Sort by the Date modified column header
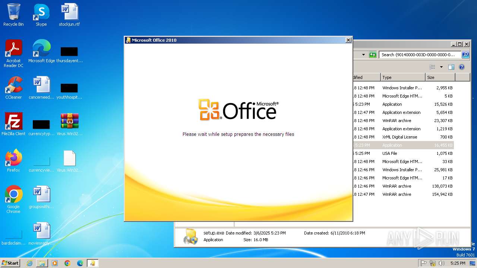The height and width of the screenshot is (268, 477). [x=366, y=77]
